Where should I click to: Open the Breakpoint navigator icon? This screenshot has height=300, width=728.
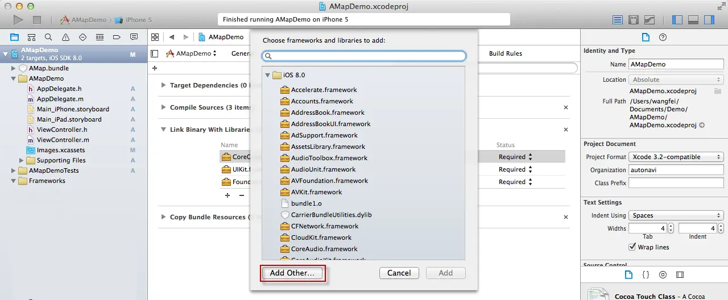pyautogui.click(x=117, y=37)
